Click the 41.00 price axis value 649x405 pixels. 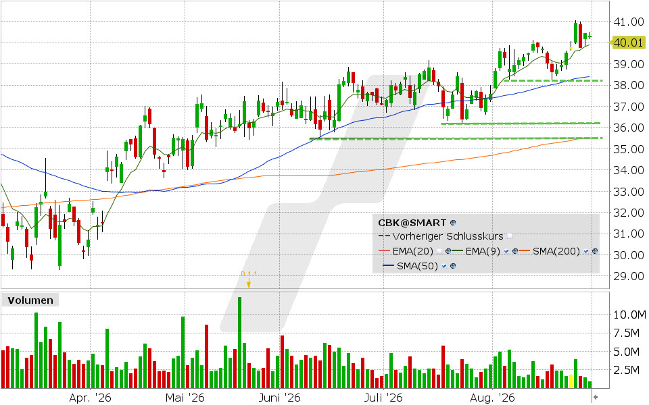point(628,22)
